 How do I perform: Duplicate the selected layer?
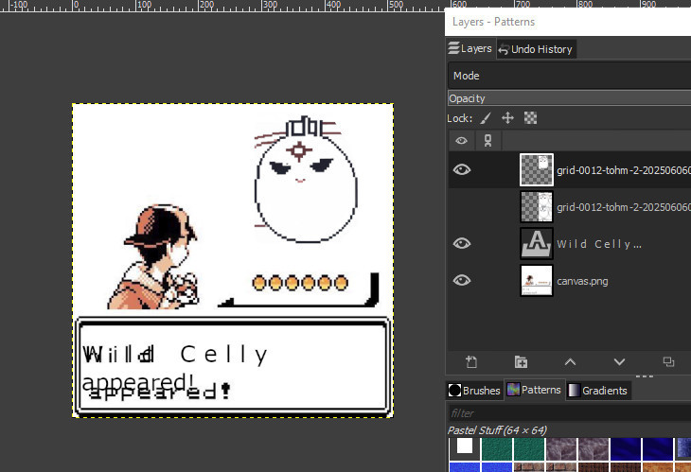(668, 362)
